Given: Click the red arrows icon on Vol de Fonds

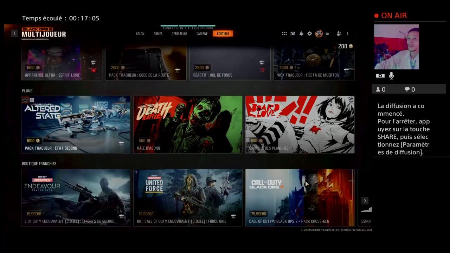Looking at the screenshot, I should click(262, 70).
